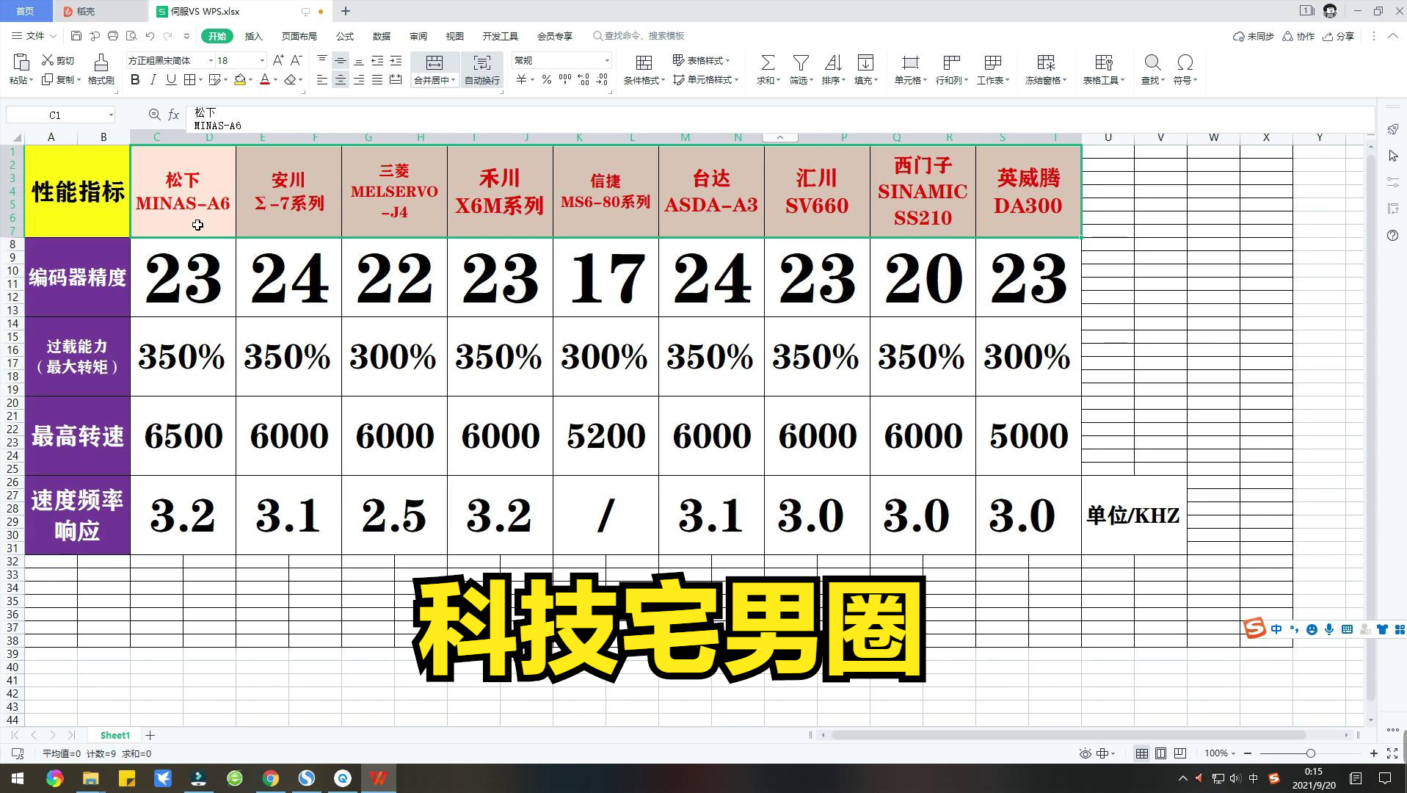Click the 协作 (Collaborate) button
The height and width of the screenshot is (793, 1407).
click(1298, 36)
